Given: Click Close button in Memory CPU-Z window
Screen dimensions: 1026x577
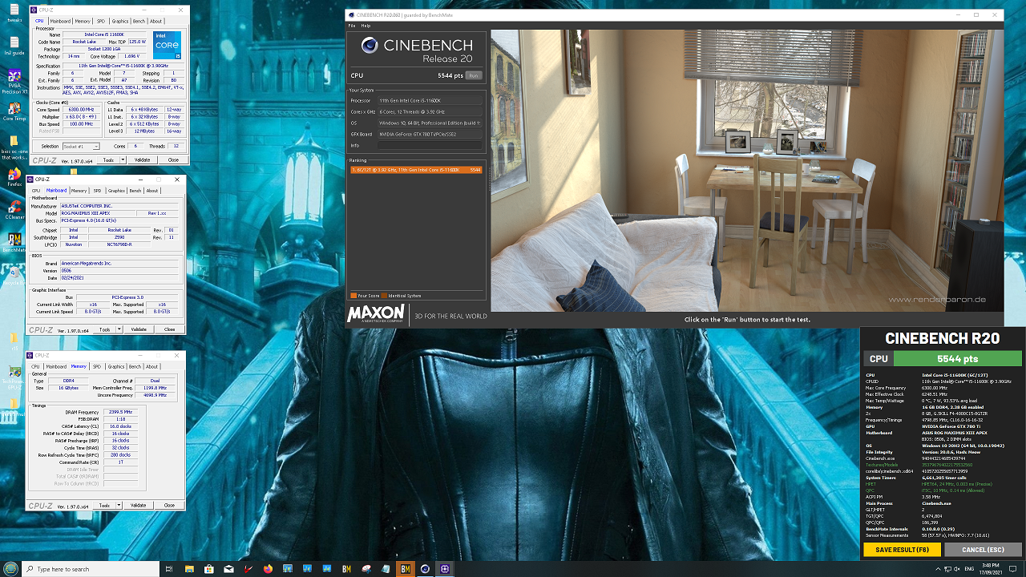Looking at the screenshot, I should pyautogui.click(x=170, y=505).
